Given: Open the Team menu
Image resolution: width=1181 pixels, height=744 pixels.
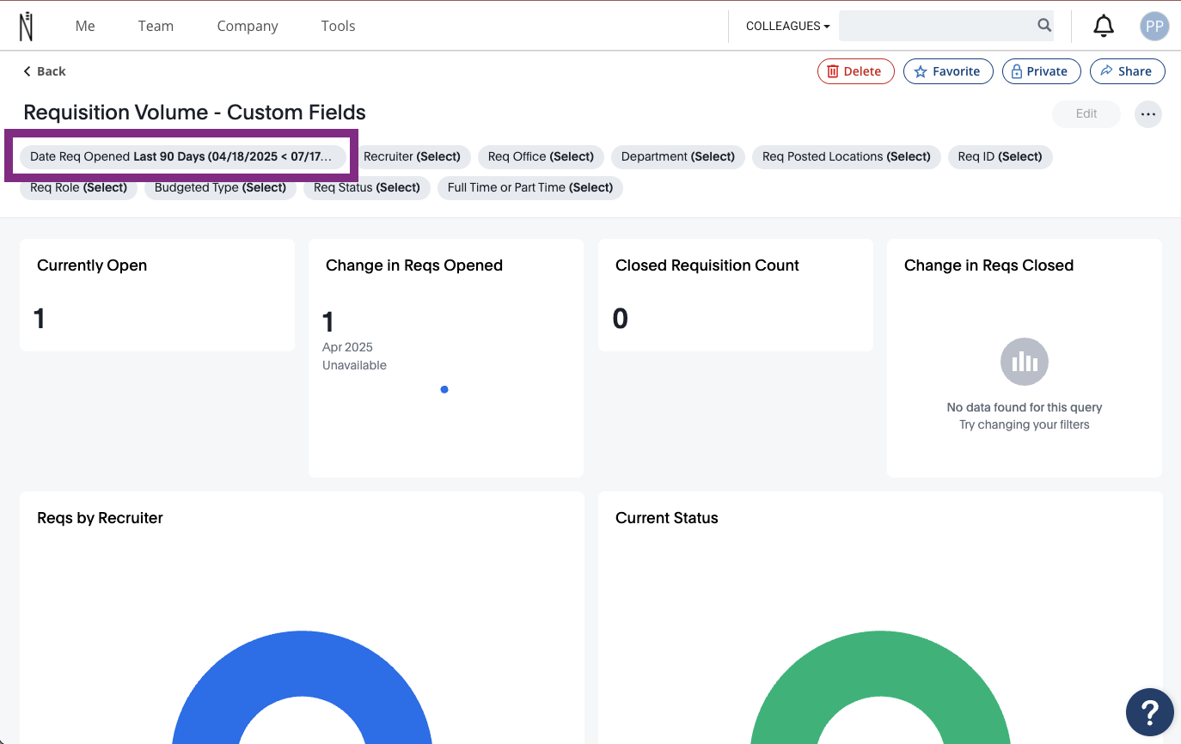Looking at the screenshot, I should point(156,26).
